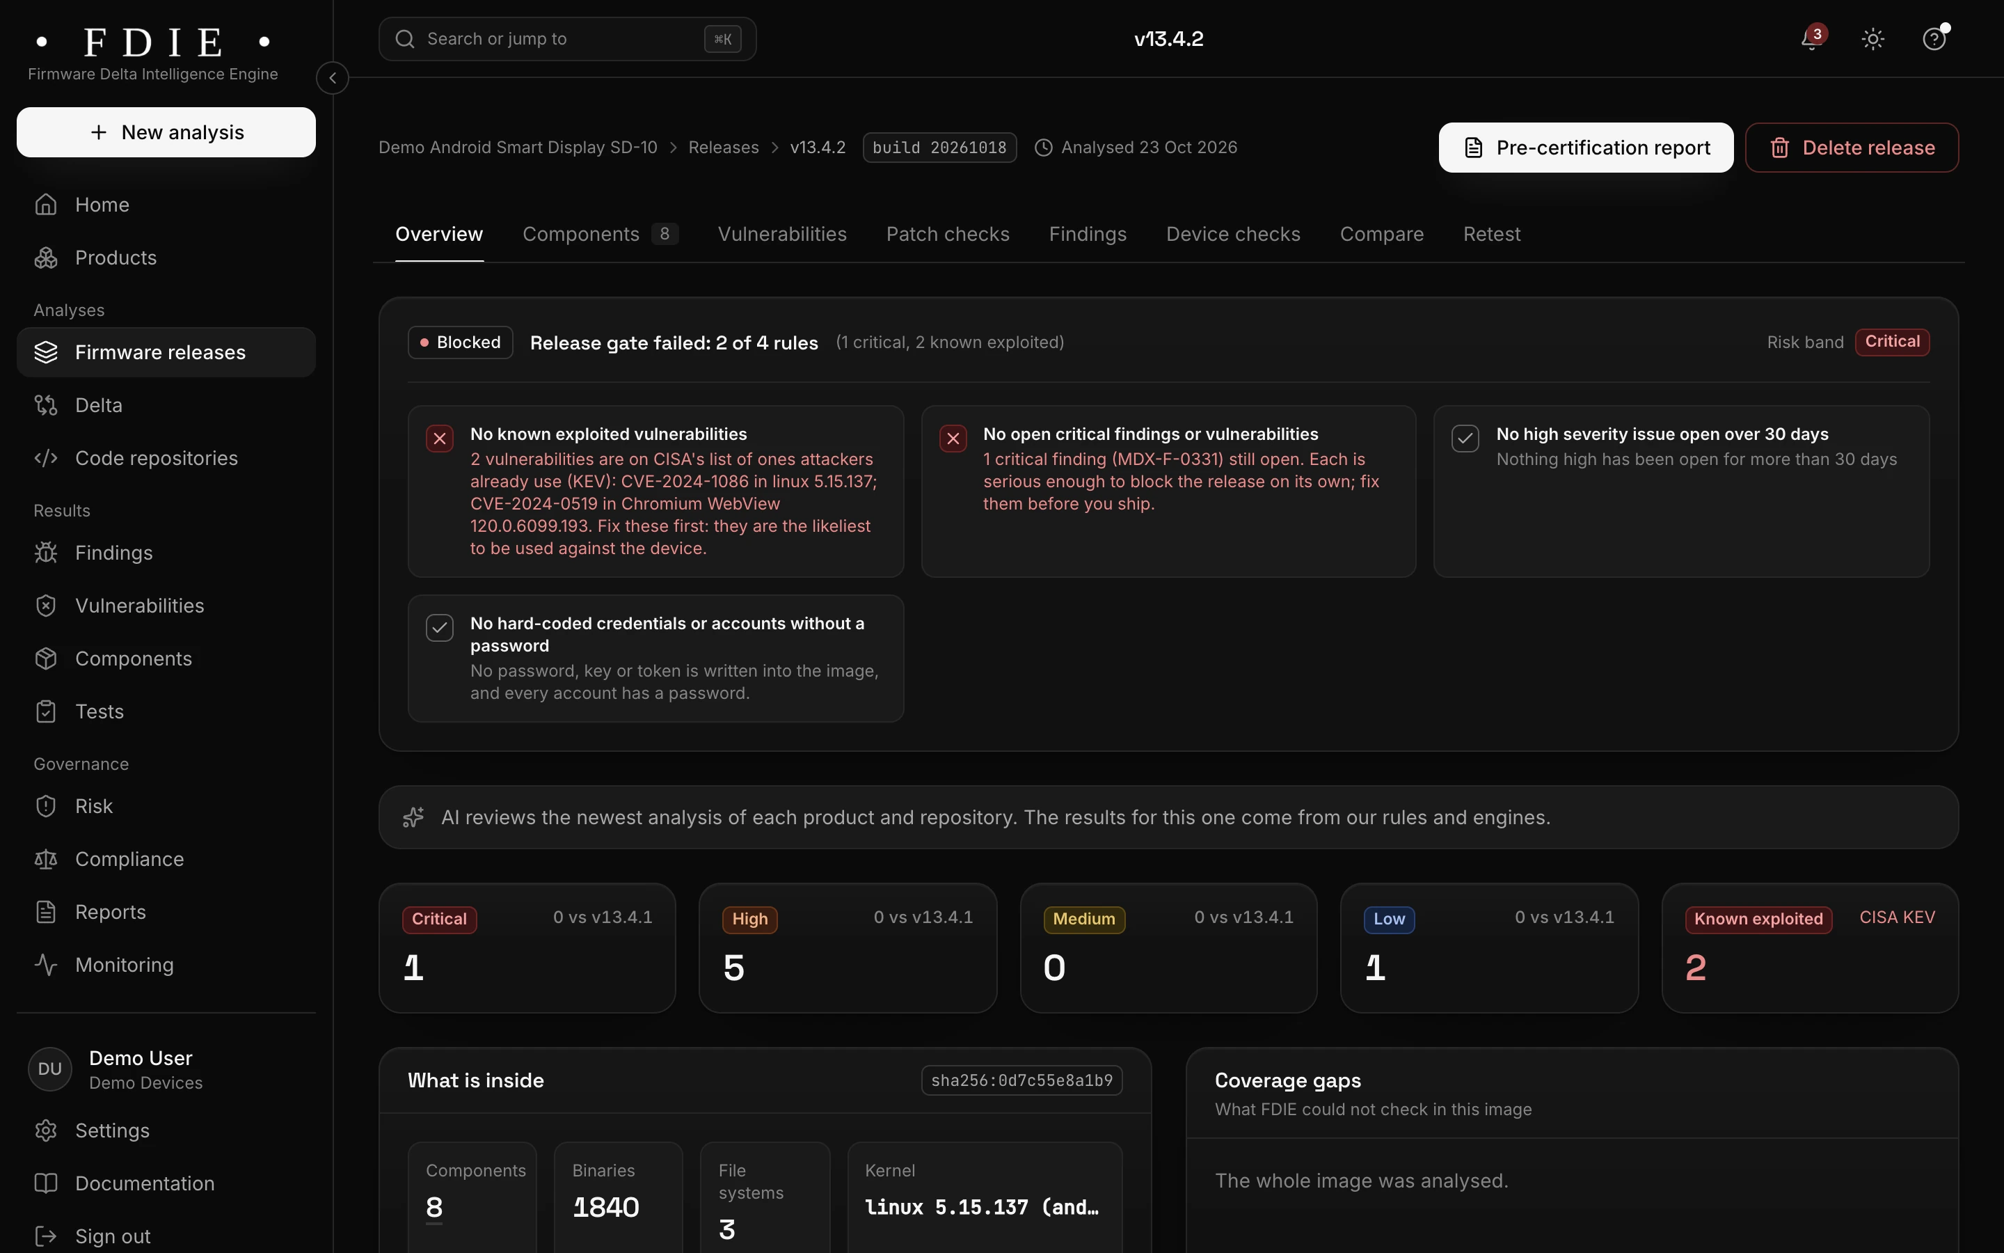
Task: Click the Releases breadcrumb link
Action: (x=723, y=148)
